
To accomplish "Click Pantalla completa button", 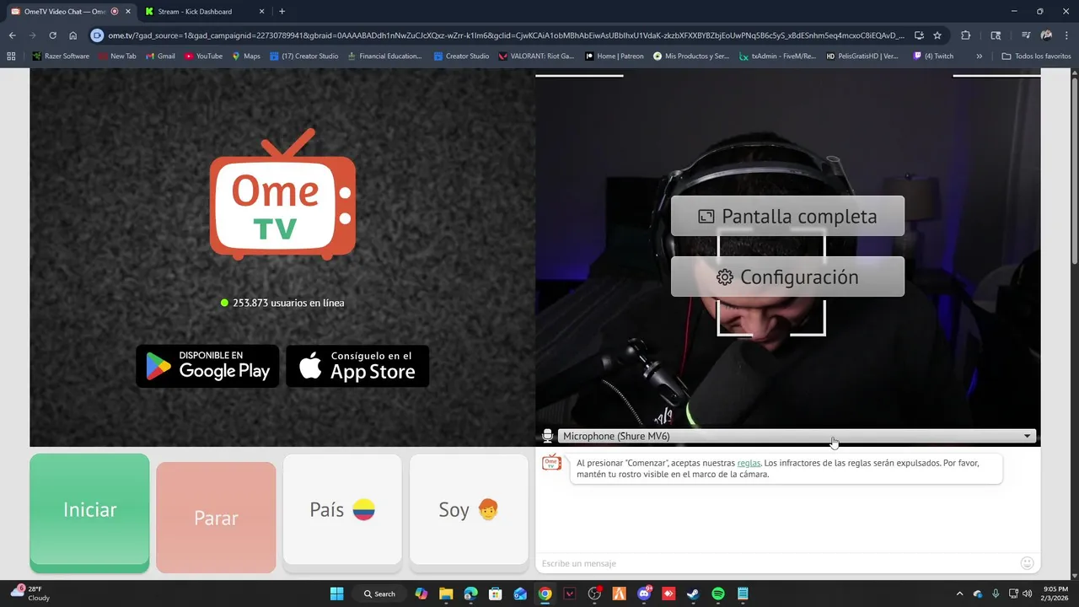I will point(787,216).
